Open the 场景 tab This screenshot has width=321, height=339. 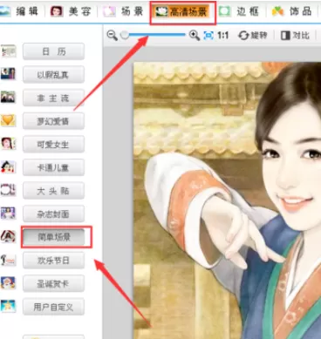click(123, 11)
